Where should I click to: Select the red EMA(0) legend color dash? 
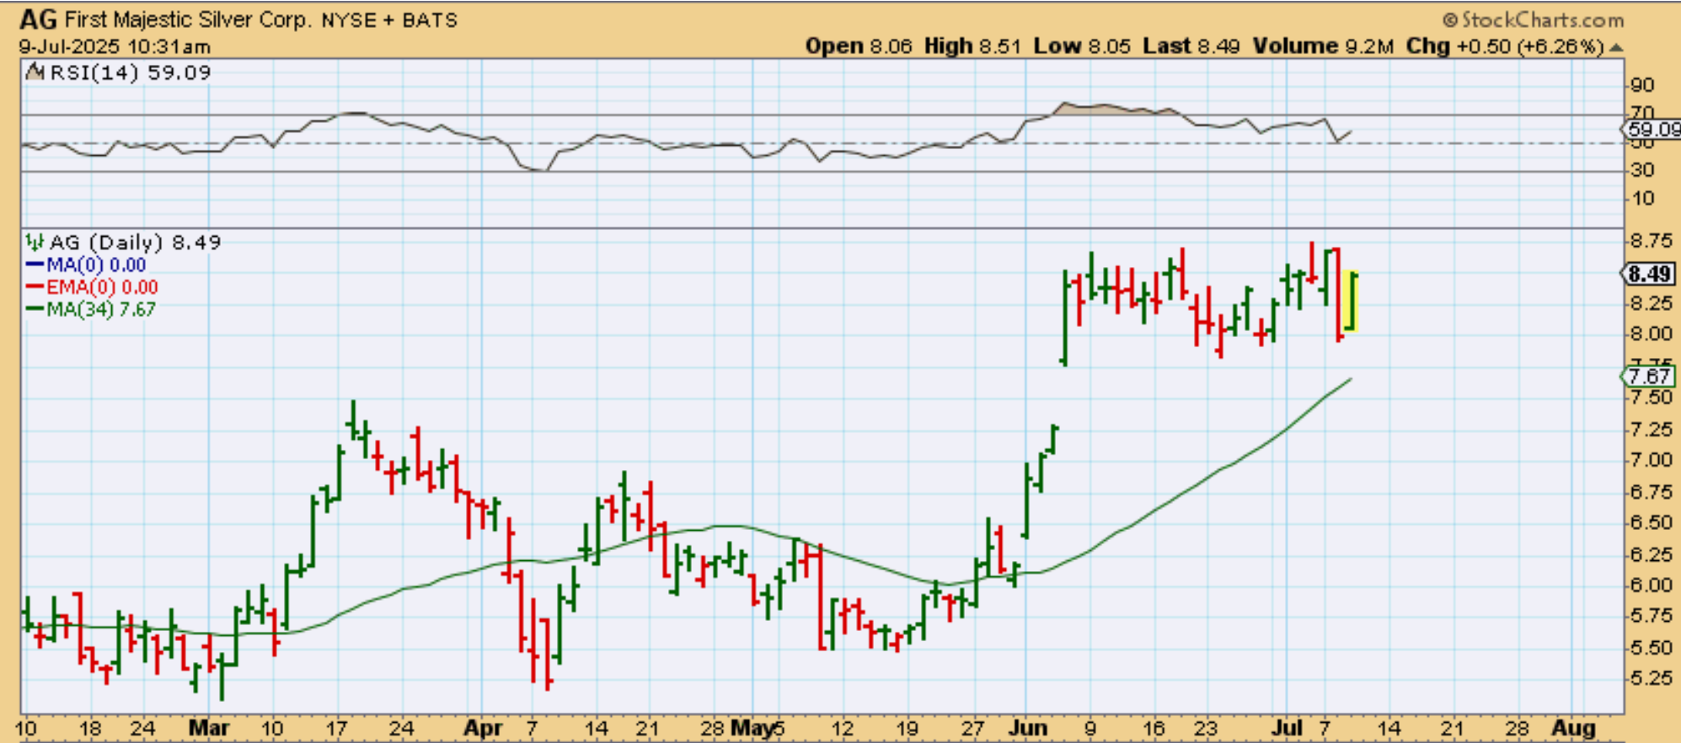click(x=35, y=287)
